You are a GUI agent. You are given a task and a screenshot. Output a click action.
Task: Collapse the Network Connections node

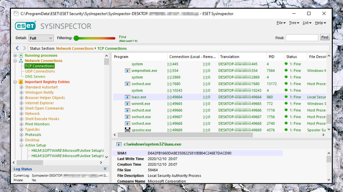tap(15, 61)
